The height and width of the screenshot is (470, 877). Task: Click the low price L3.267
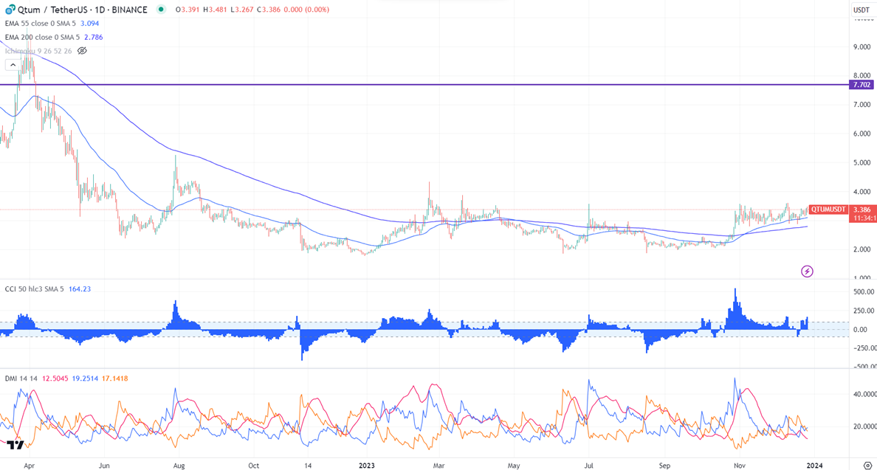coord(241,10)
